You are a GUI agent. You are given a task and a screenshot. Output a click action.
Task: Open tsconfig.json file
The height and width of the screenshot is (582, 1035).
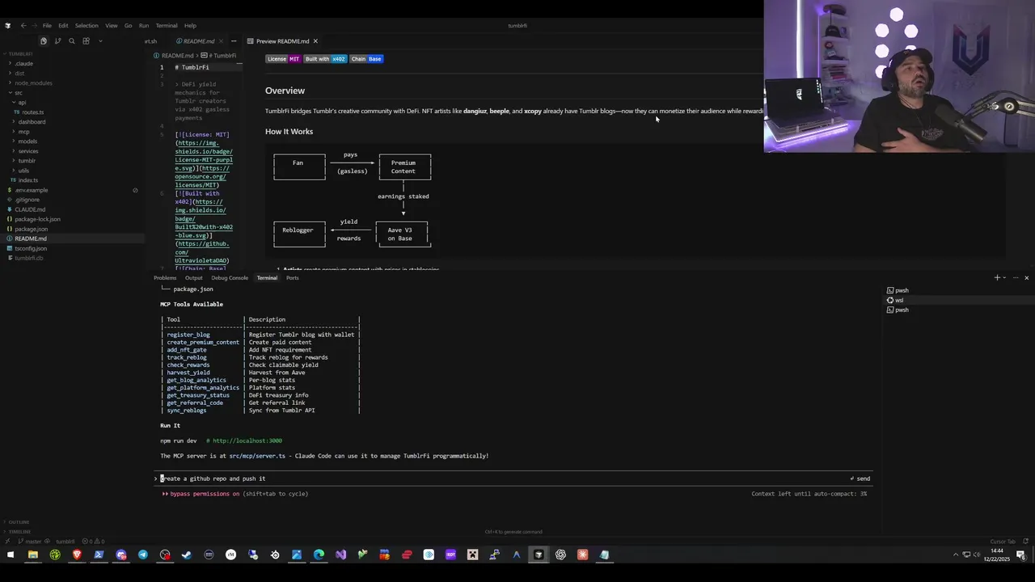(31, 248)
